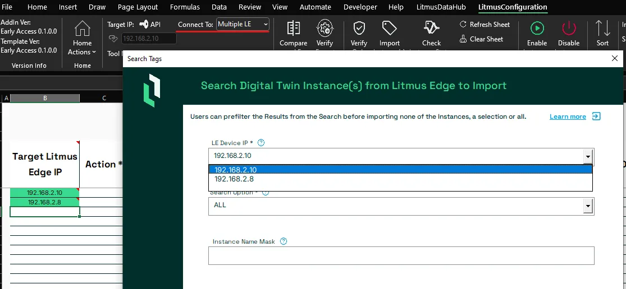Select 192.168.2.8 in the dropdown list

(x=400, y=179)
